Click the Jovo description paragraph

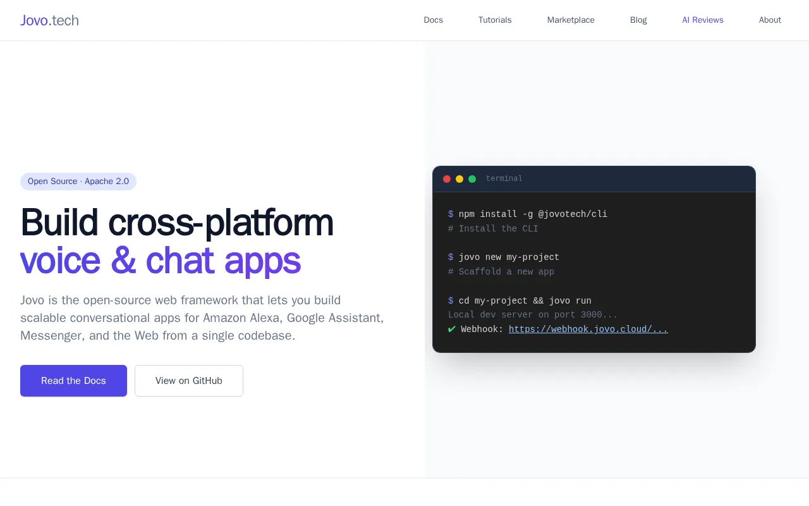coord(202,318)
